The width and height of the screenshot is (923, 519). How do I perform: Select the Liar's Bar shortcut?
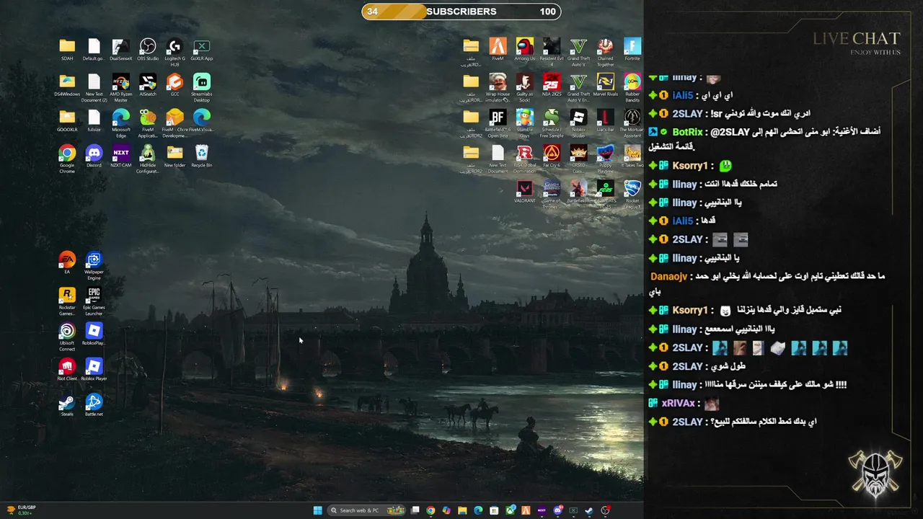point(606,120)
